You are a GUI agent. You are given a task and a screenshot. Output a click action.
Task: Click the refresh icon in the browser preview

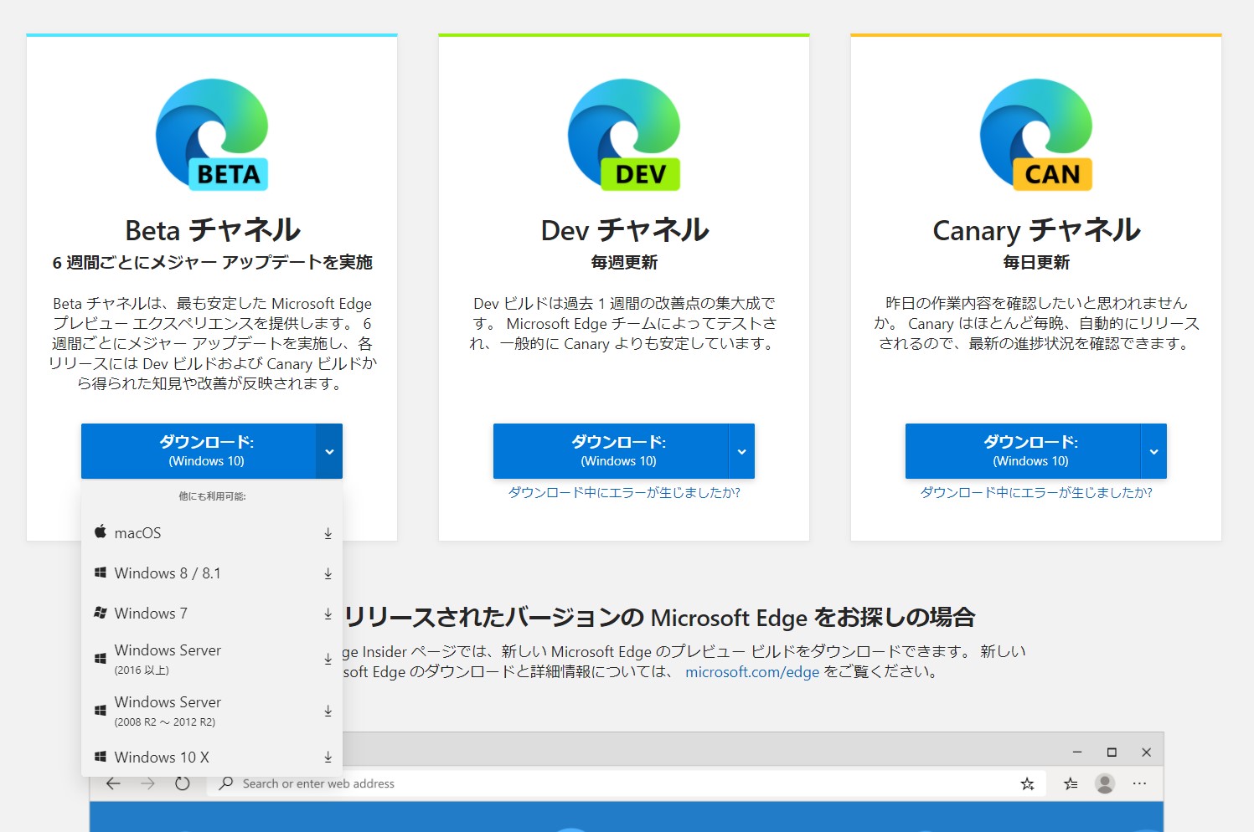pos(183,783)
